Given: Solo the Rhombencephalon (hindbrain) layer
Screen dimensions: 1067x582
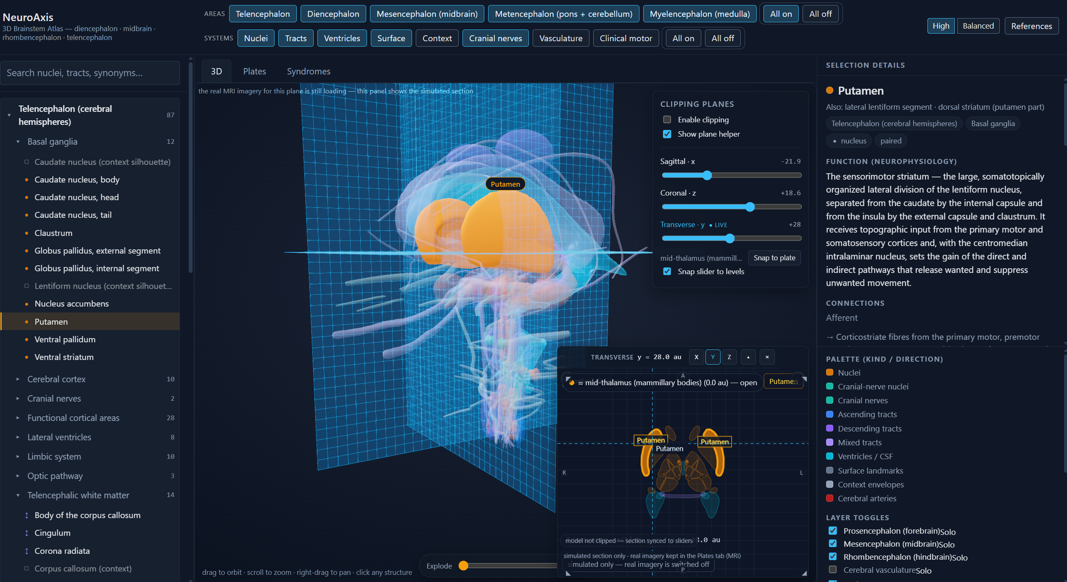Looking at the screenshot, I should click(x=959, y=558).
